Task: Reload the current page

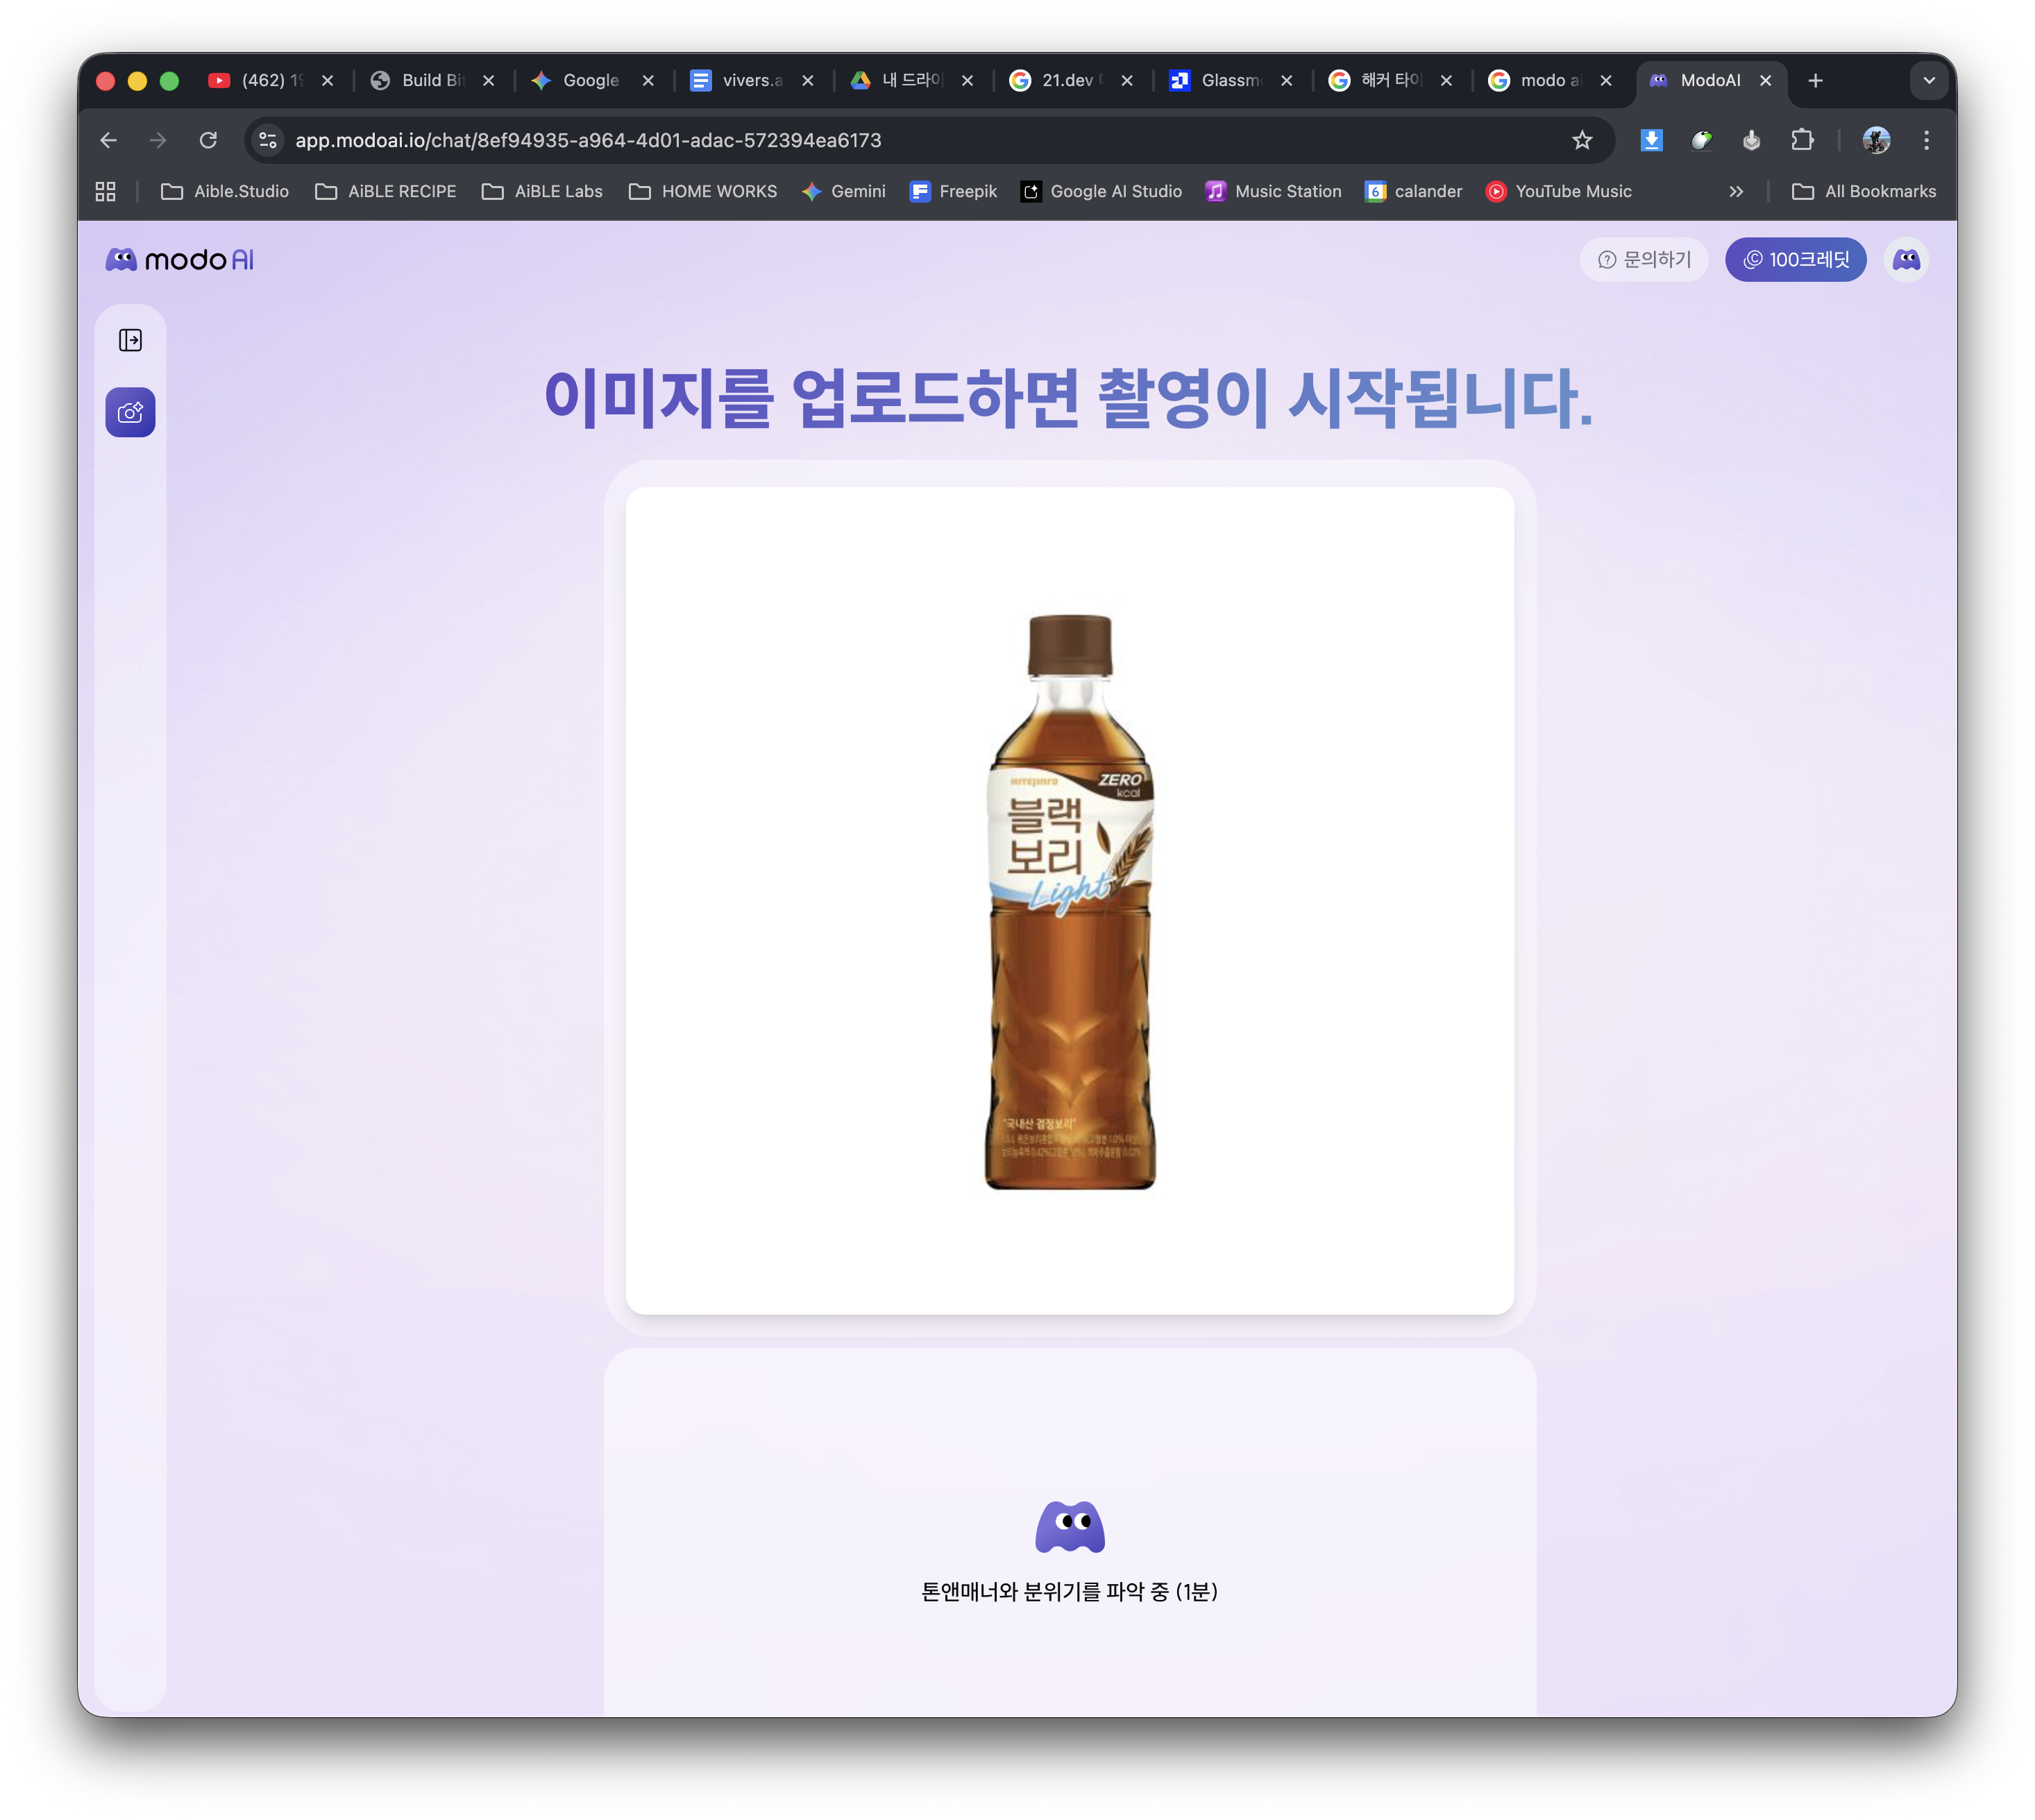Action: click(208, 140)
